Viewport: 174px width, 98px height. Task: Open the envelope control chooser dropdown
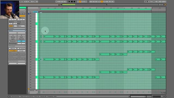click(21, 48)
